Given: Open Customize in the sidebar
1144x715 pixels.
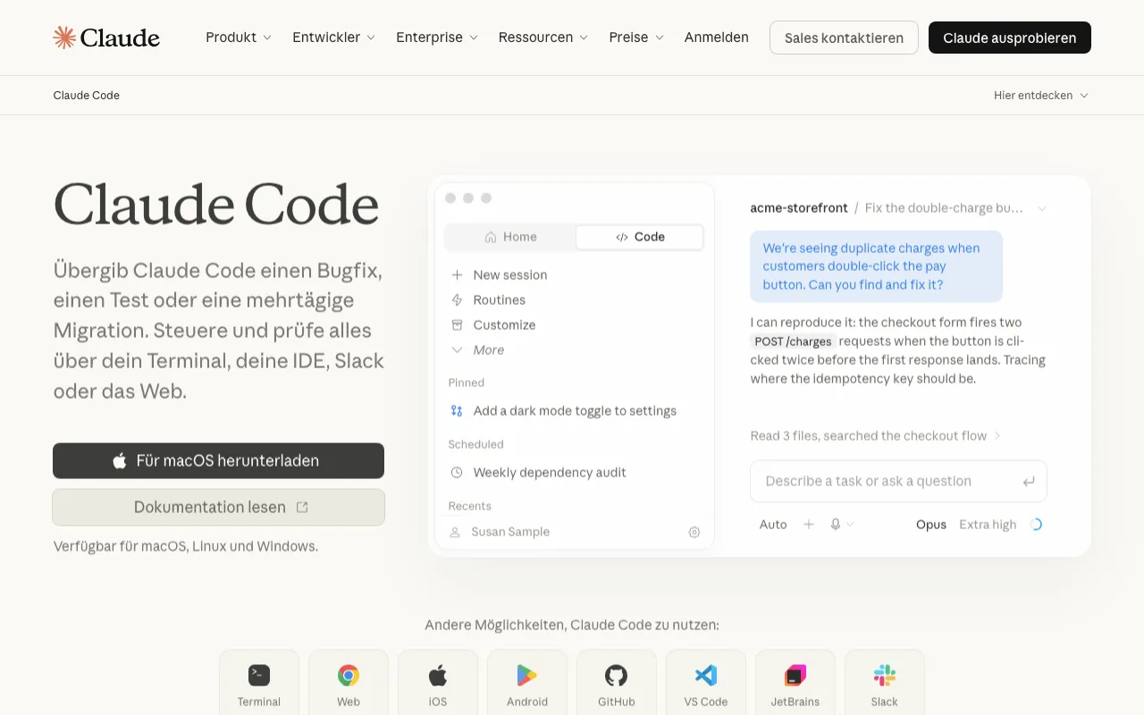Looking at the screenshot, I should click(x=493, y=325).
